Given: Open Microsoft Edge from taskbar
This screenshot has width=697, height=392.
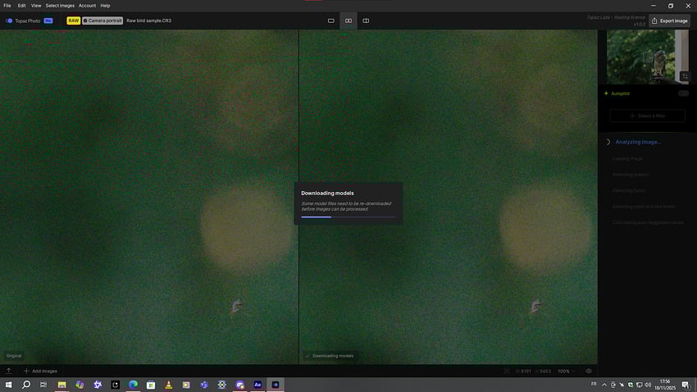Looking at the screenshot, I should click(133, 384).
